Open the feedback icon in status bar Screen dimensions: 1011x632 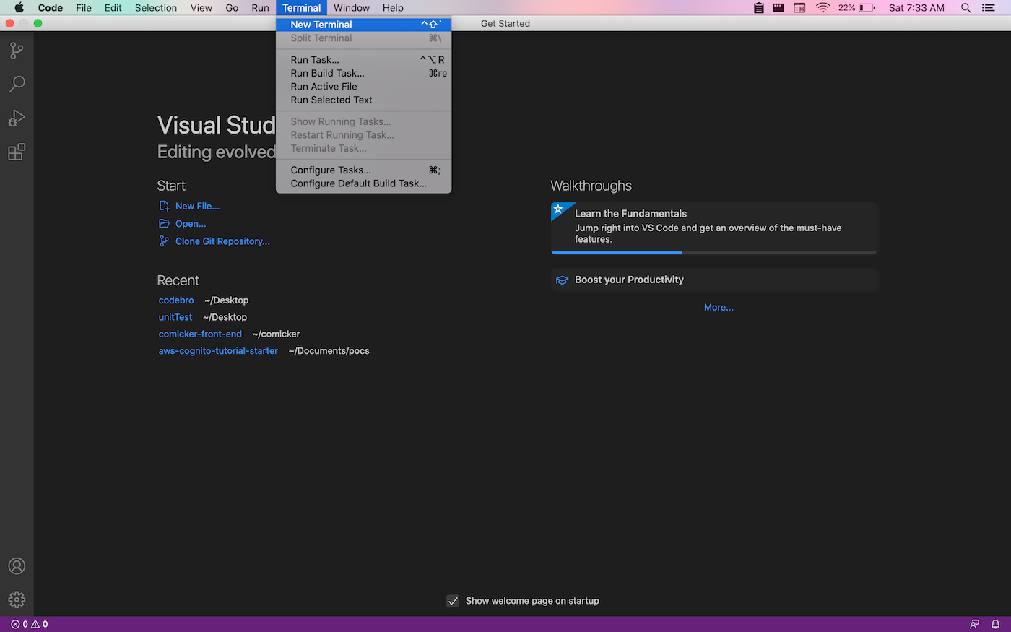point(974,624)
